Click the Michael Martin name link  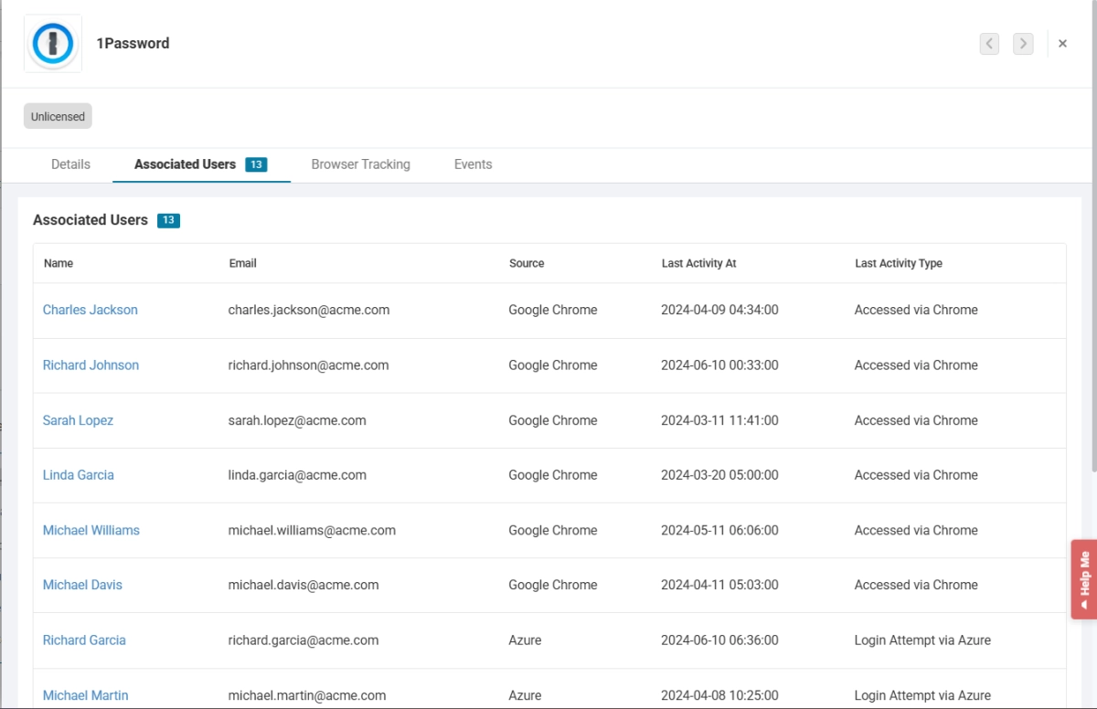tap(85, 695)
